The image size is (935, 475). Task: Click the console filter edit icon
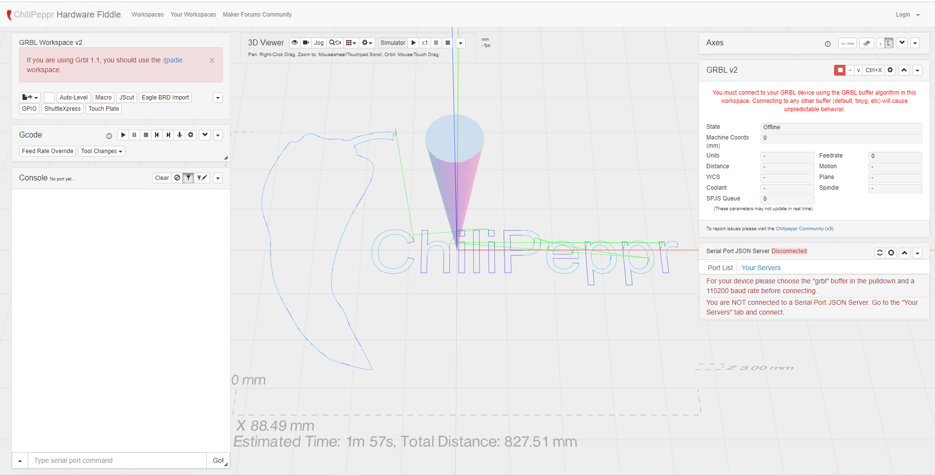pyautogui.click(x=202, y=178)
